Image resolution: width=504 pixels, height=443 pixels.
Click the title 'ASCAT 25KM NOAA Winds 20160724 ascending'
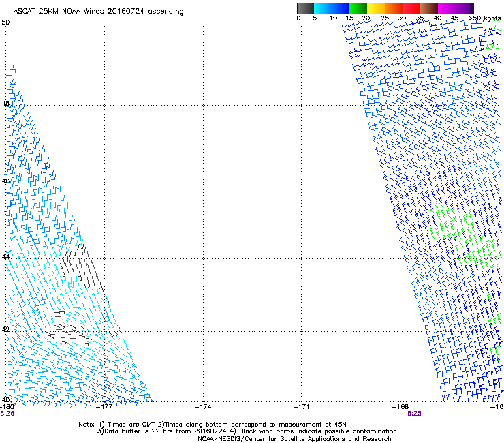(x=98, y=12)
